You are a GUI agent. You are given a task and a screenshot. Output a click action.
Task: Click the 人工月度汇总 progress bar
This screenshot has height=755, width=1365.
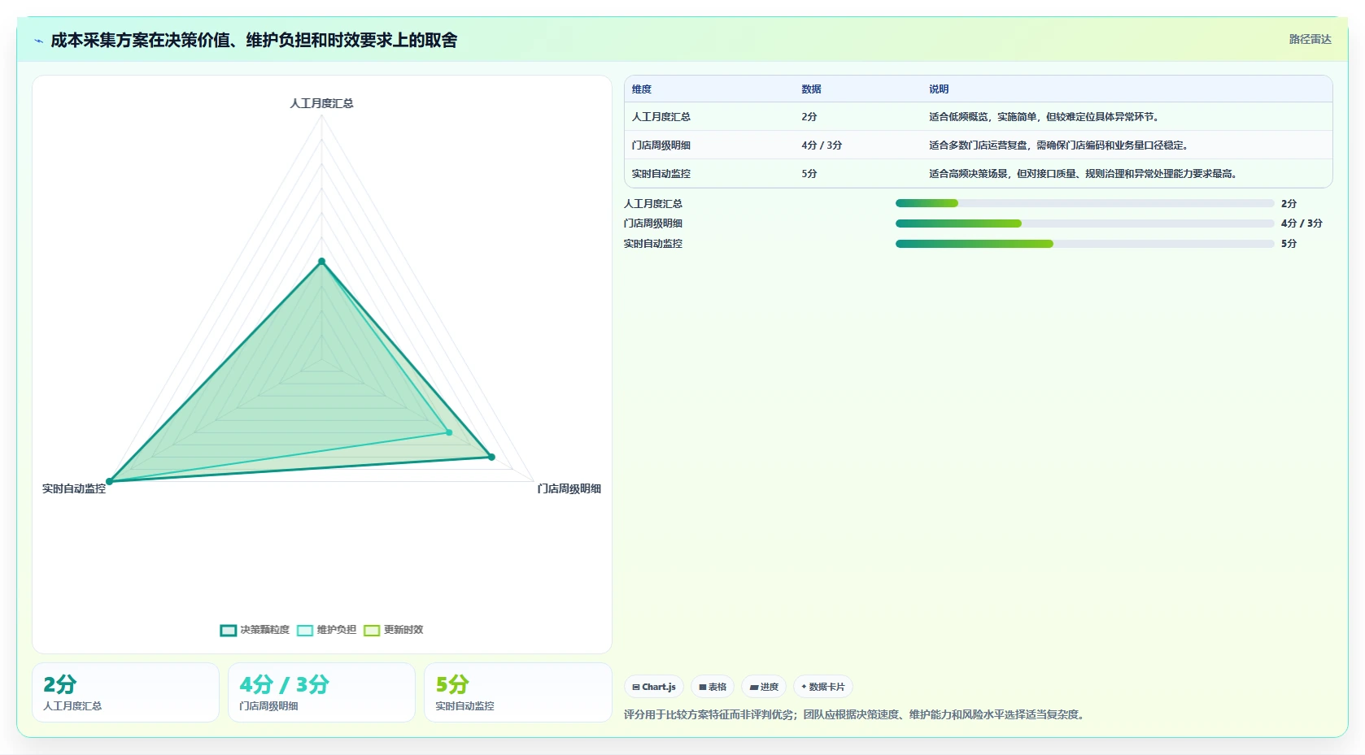coord(1084,203)
